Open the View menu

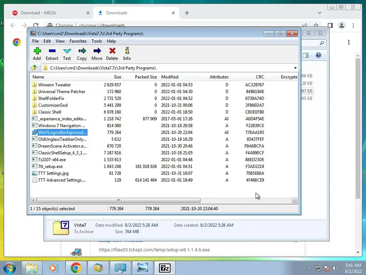coord(60,41)
